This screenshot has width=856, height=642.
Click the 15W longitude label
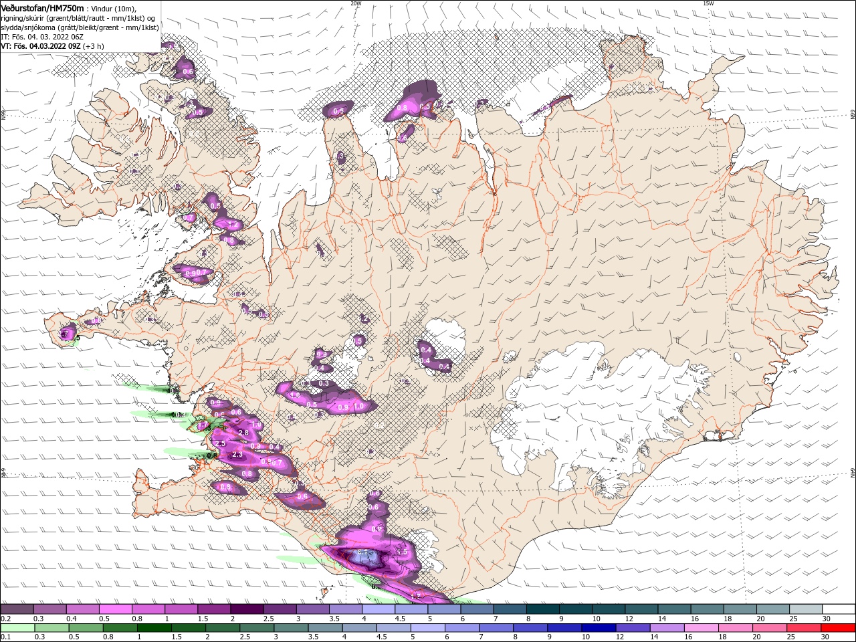pyautogui.click(x=708, y=3)
